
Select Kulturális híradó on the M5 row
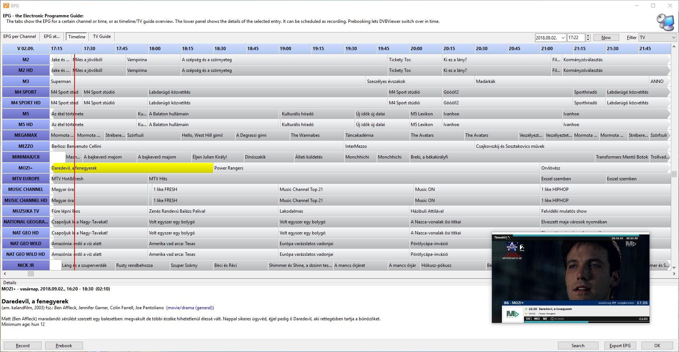coord(317,114)
